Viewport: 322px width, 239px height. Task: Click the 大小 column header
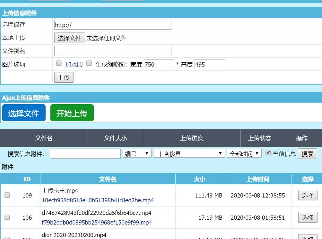[x=199, y=179]
